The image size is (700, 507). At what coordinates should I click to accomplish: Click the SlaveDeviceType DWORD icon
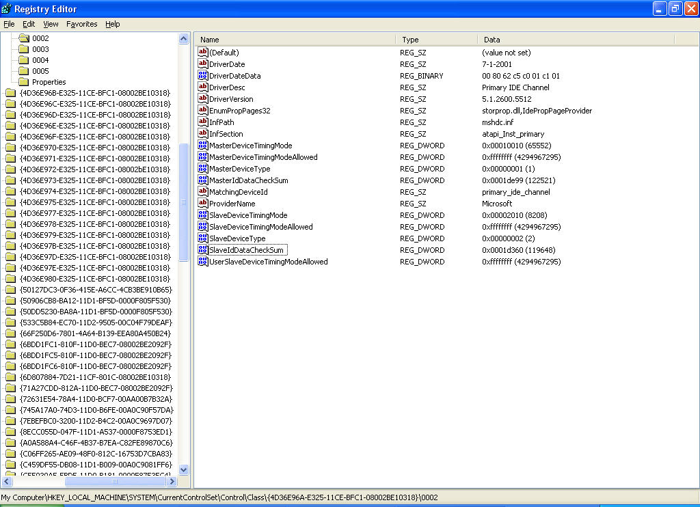click(x=202, y=238)
